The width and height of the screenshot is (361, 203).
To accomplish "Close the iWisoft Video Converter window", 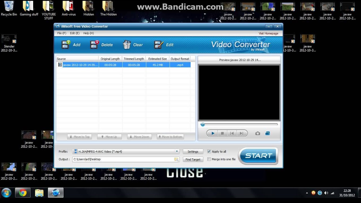I will click(x=278, y=26).
